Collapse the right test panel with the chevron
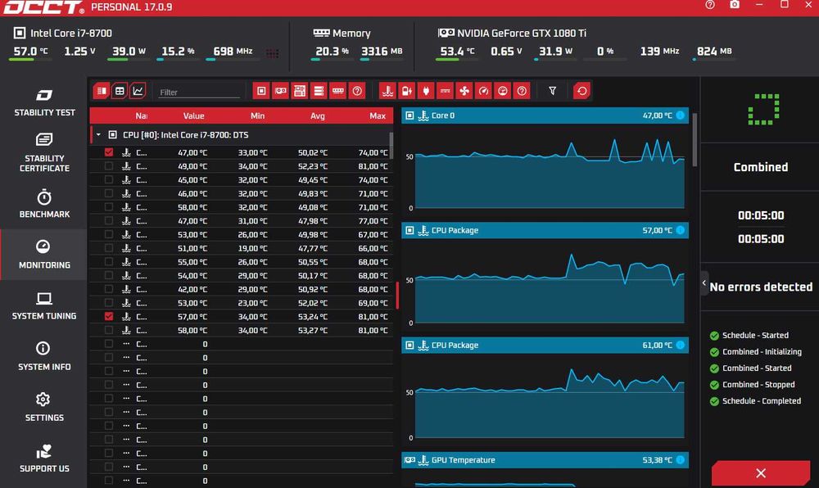819x488 pixels. tap(704, 282)
